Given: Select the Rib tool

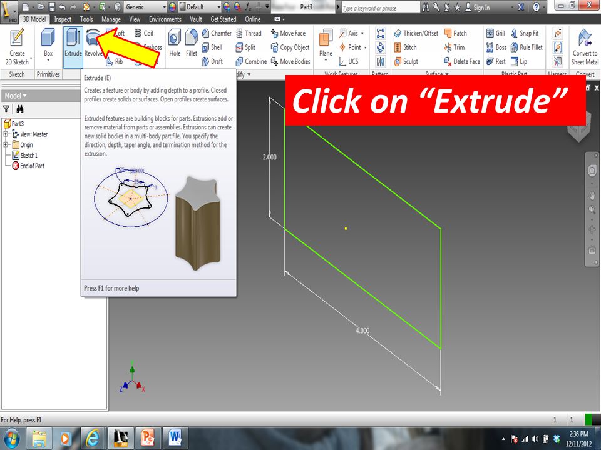Looking at the screenshot, I should (x=115, y=61).
